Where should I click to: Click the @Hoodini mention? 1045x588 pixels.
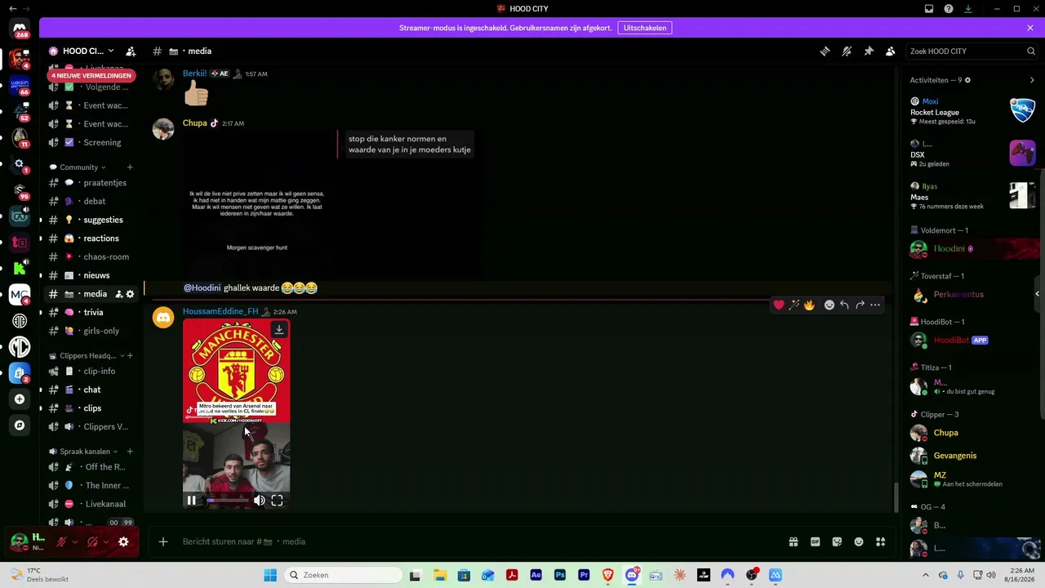tap(202, 288)
